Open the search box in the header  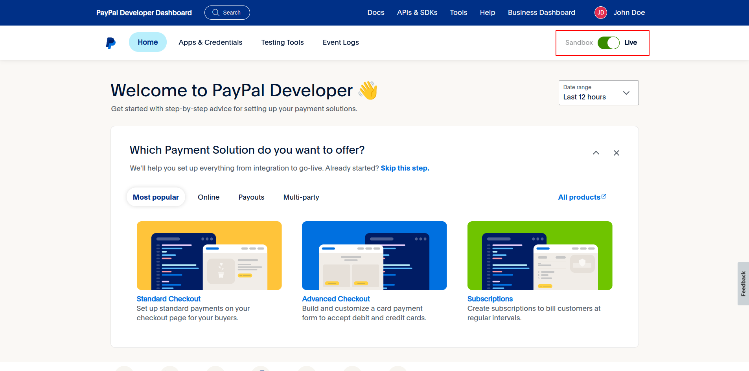[x=227, y=13]
